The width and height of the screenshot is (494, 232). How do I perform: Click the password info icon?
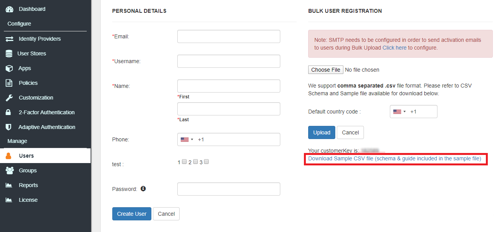point(143,189)
